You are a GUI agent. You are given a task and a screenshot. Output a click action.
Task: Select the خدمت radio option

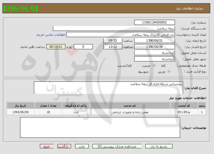(x=154, y=66)
